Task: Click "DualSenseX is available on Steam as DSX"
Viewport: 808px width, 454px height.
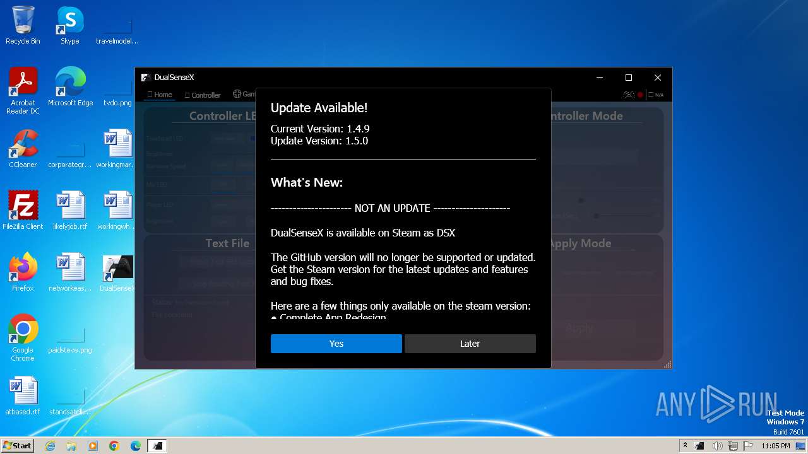Action: click(363, 233)
